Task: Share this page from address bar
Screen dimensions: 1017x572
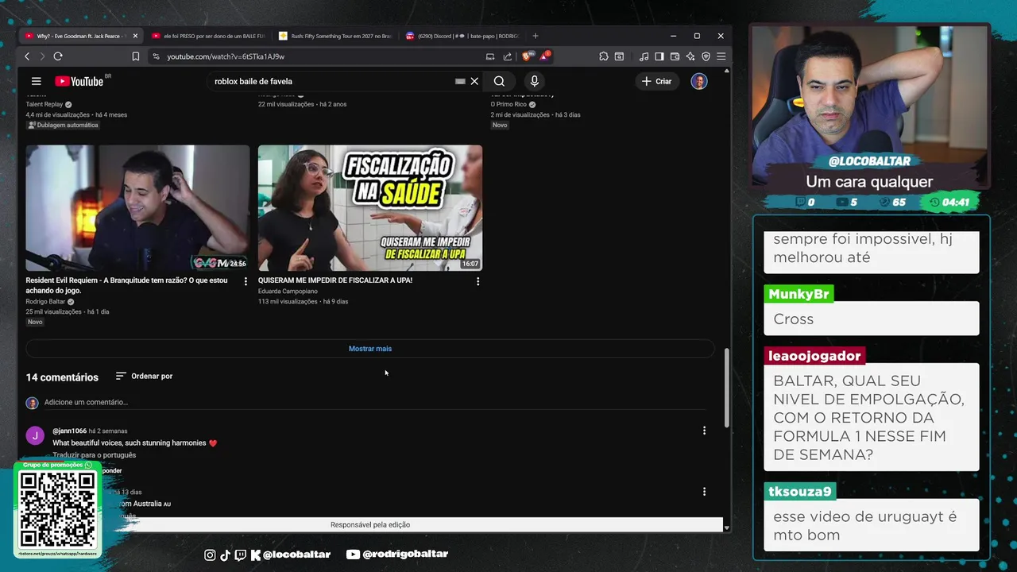Action: coord(508,56)
